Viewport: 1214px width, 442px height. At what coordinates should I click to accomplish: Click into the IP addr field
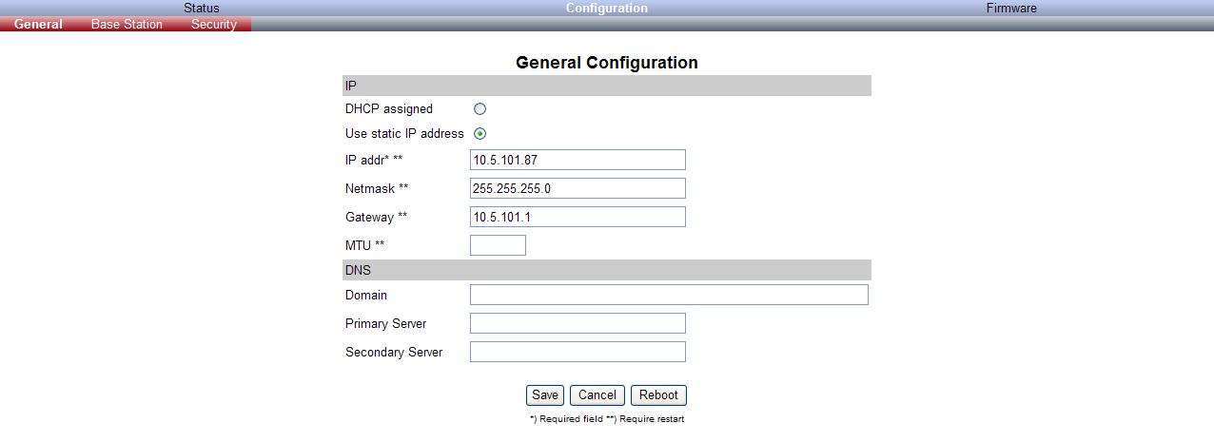(x=578, y=160)
